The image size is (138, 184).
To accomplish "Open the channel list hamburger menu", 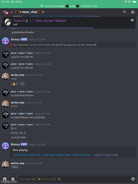I will click(x=5, y=12).
